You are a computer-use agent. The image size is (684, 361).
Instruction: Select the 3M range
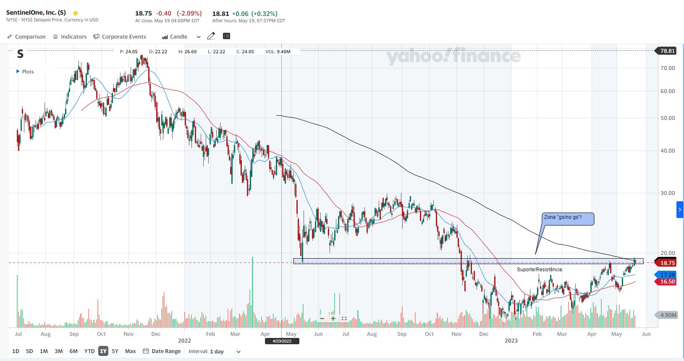pyautogui.click(x=59, y=351)
